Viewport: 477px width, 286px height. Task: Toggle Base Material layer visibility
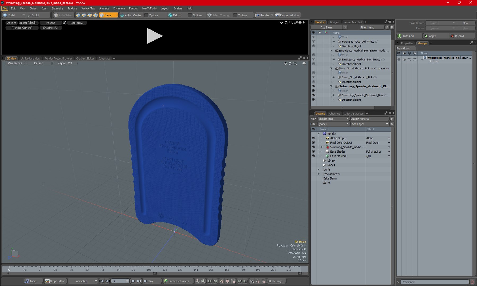tap(313, 156)
